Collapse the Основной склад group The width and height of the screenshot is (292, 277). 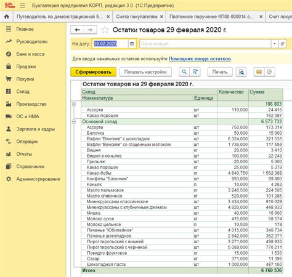tap(74, 122)
